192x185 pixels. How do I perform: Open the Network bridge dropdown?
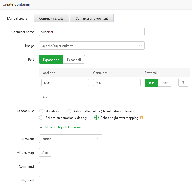(71, 139)
